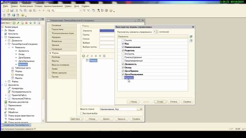Open the Сервис menu

[68, 6]
